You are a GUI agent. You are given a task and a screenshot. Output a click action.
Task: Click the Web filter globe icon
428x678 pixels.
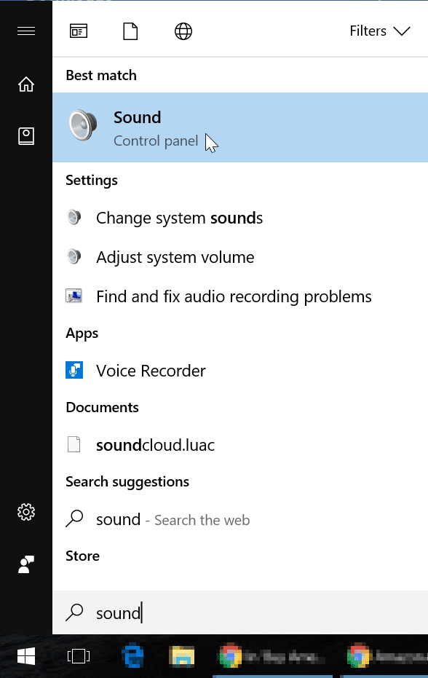click(183, 31)
